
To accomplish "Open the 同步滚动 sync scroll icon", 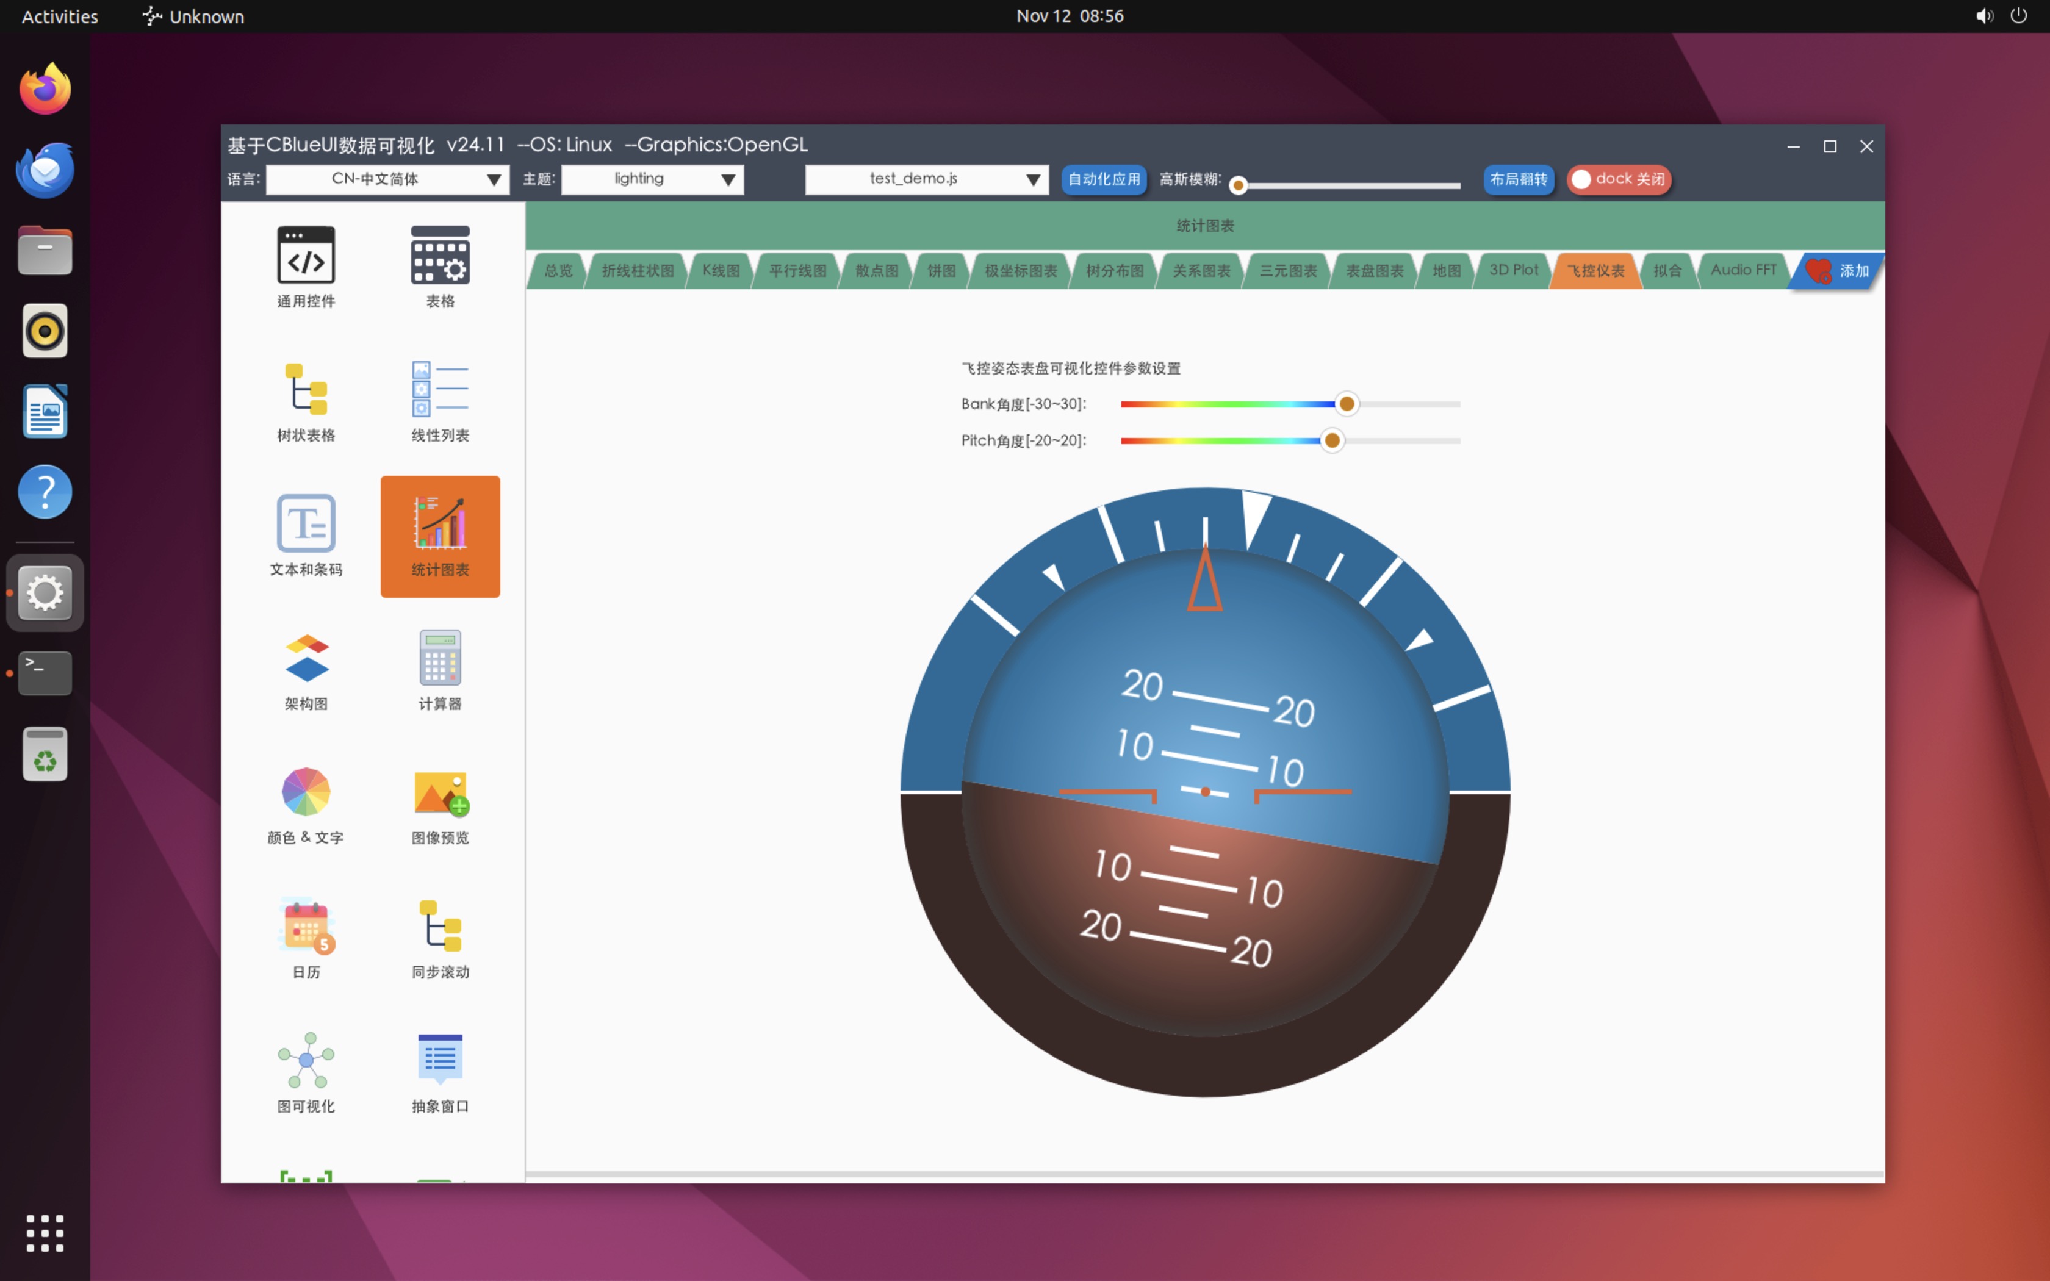I will pos(440,938).
